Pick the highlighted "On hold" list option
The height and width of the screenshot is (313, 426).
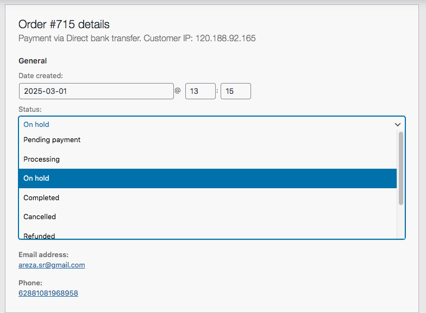pyautogui.click(x=36, y=178)
